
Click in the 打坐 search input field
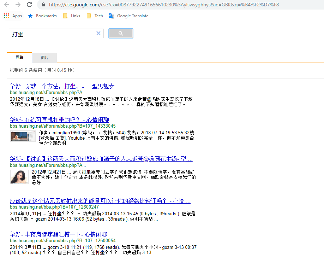(x=53, y=34)
